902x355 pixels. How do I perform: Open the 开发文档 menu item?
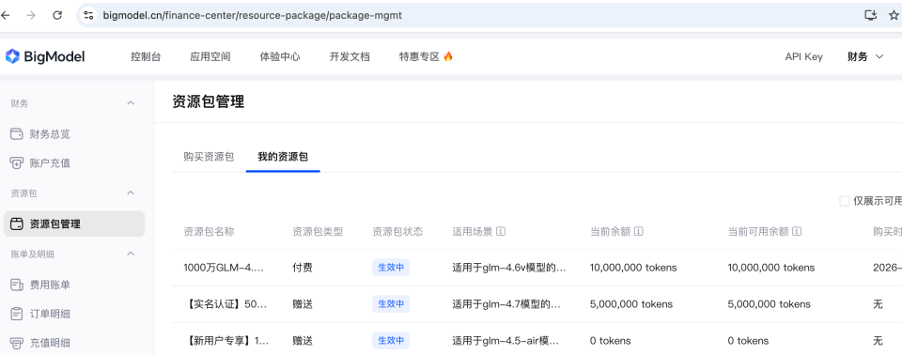click(350, 56)
